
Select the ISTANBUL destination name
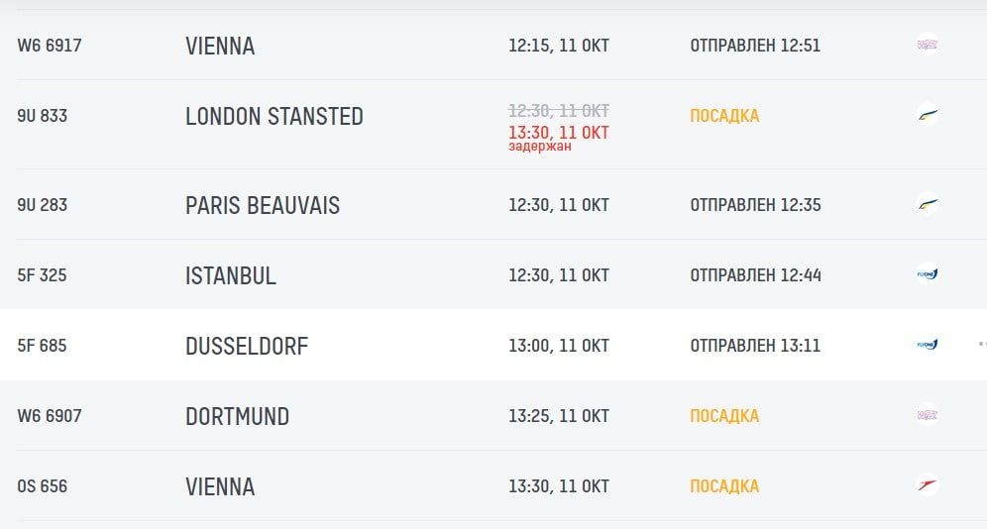click(230, 275)
